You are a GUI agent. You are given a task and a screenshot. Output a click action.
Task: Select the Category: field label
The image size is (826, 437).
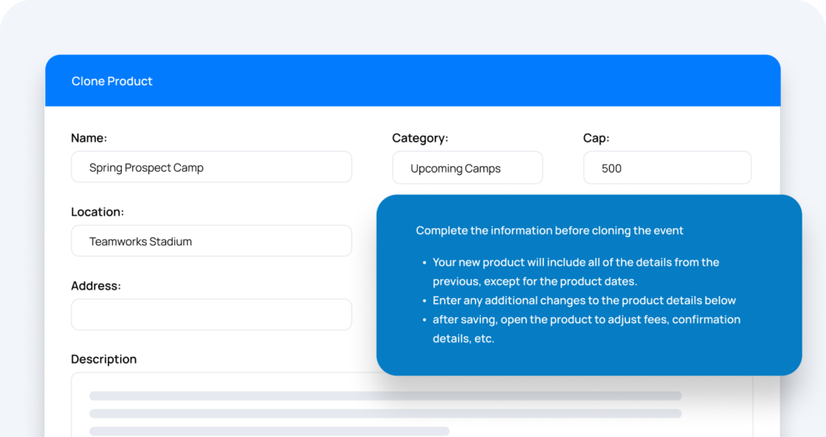pyautogui.click(x=419, y=138)
